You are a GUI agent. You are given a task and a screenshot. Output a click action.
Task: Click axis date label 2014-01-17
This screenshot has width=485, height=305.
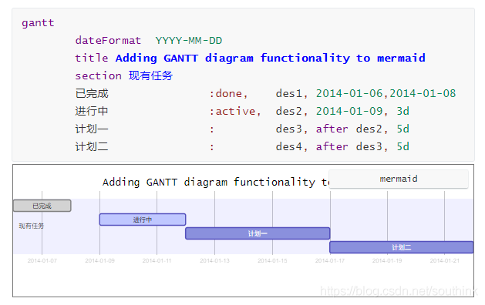tap(330, 261)
